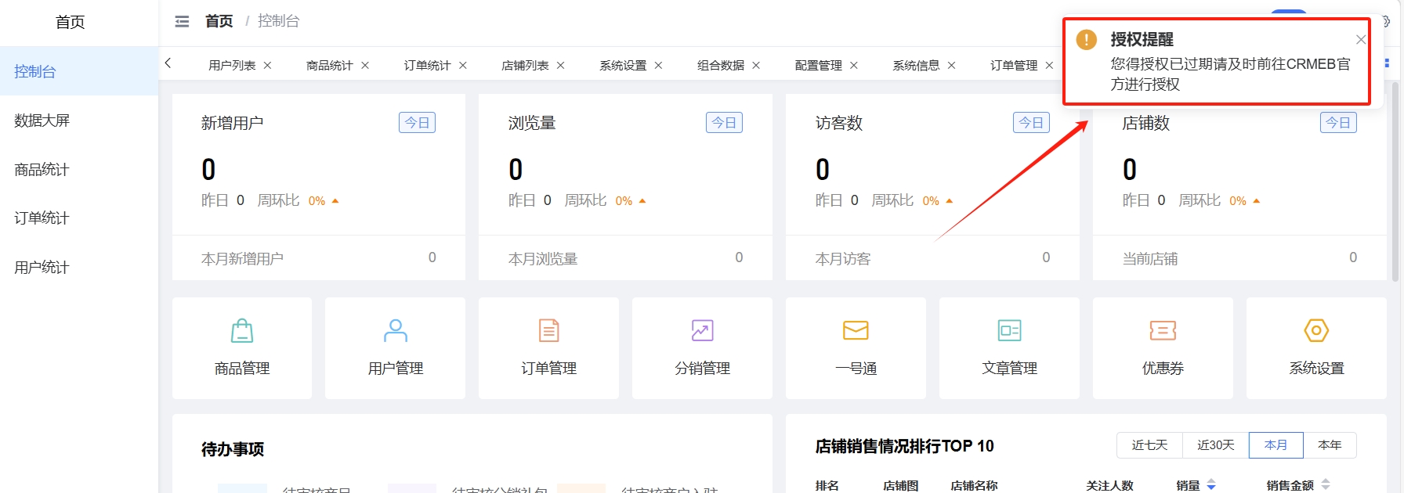Open the 商品管理 shopping bag icon

(x=242, y=331)
